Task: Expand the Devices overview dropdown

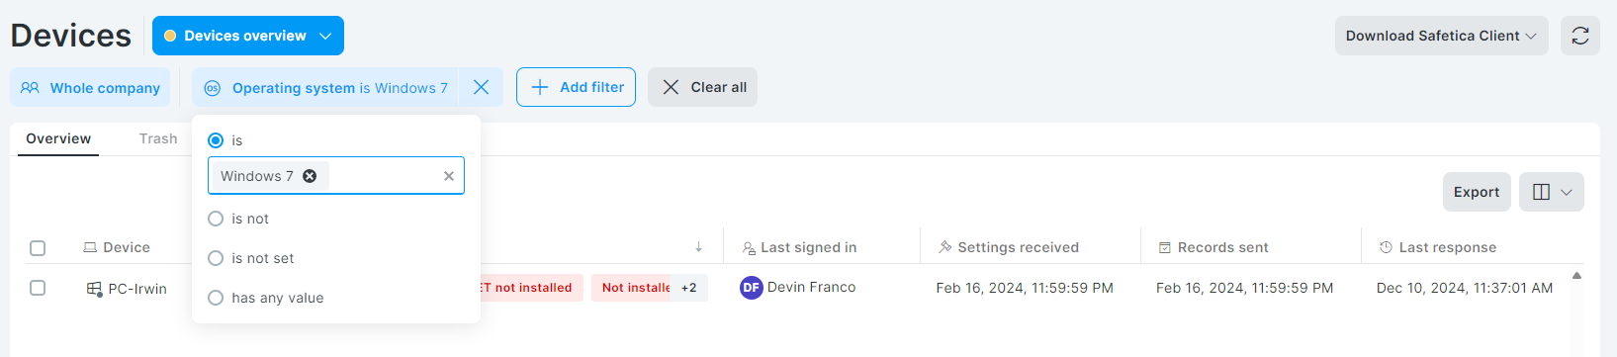Action: pos(248,36)
